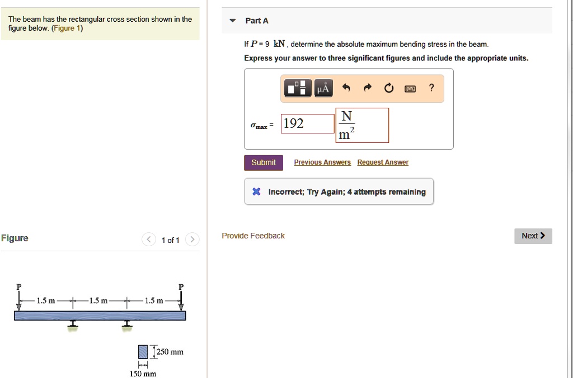Open Figure 1 link in the problem statement

click(66, 28)
